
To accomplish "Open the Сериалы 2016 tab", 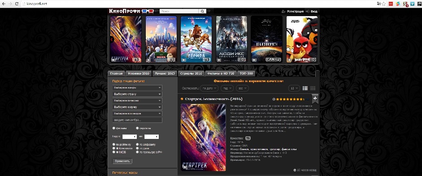I will click(x=191, y=74).
